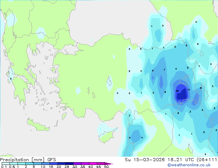Click the '50' legend scale label

click(x=106, y=167)
